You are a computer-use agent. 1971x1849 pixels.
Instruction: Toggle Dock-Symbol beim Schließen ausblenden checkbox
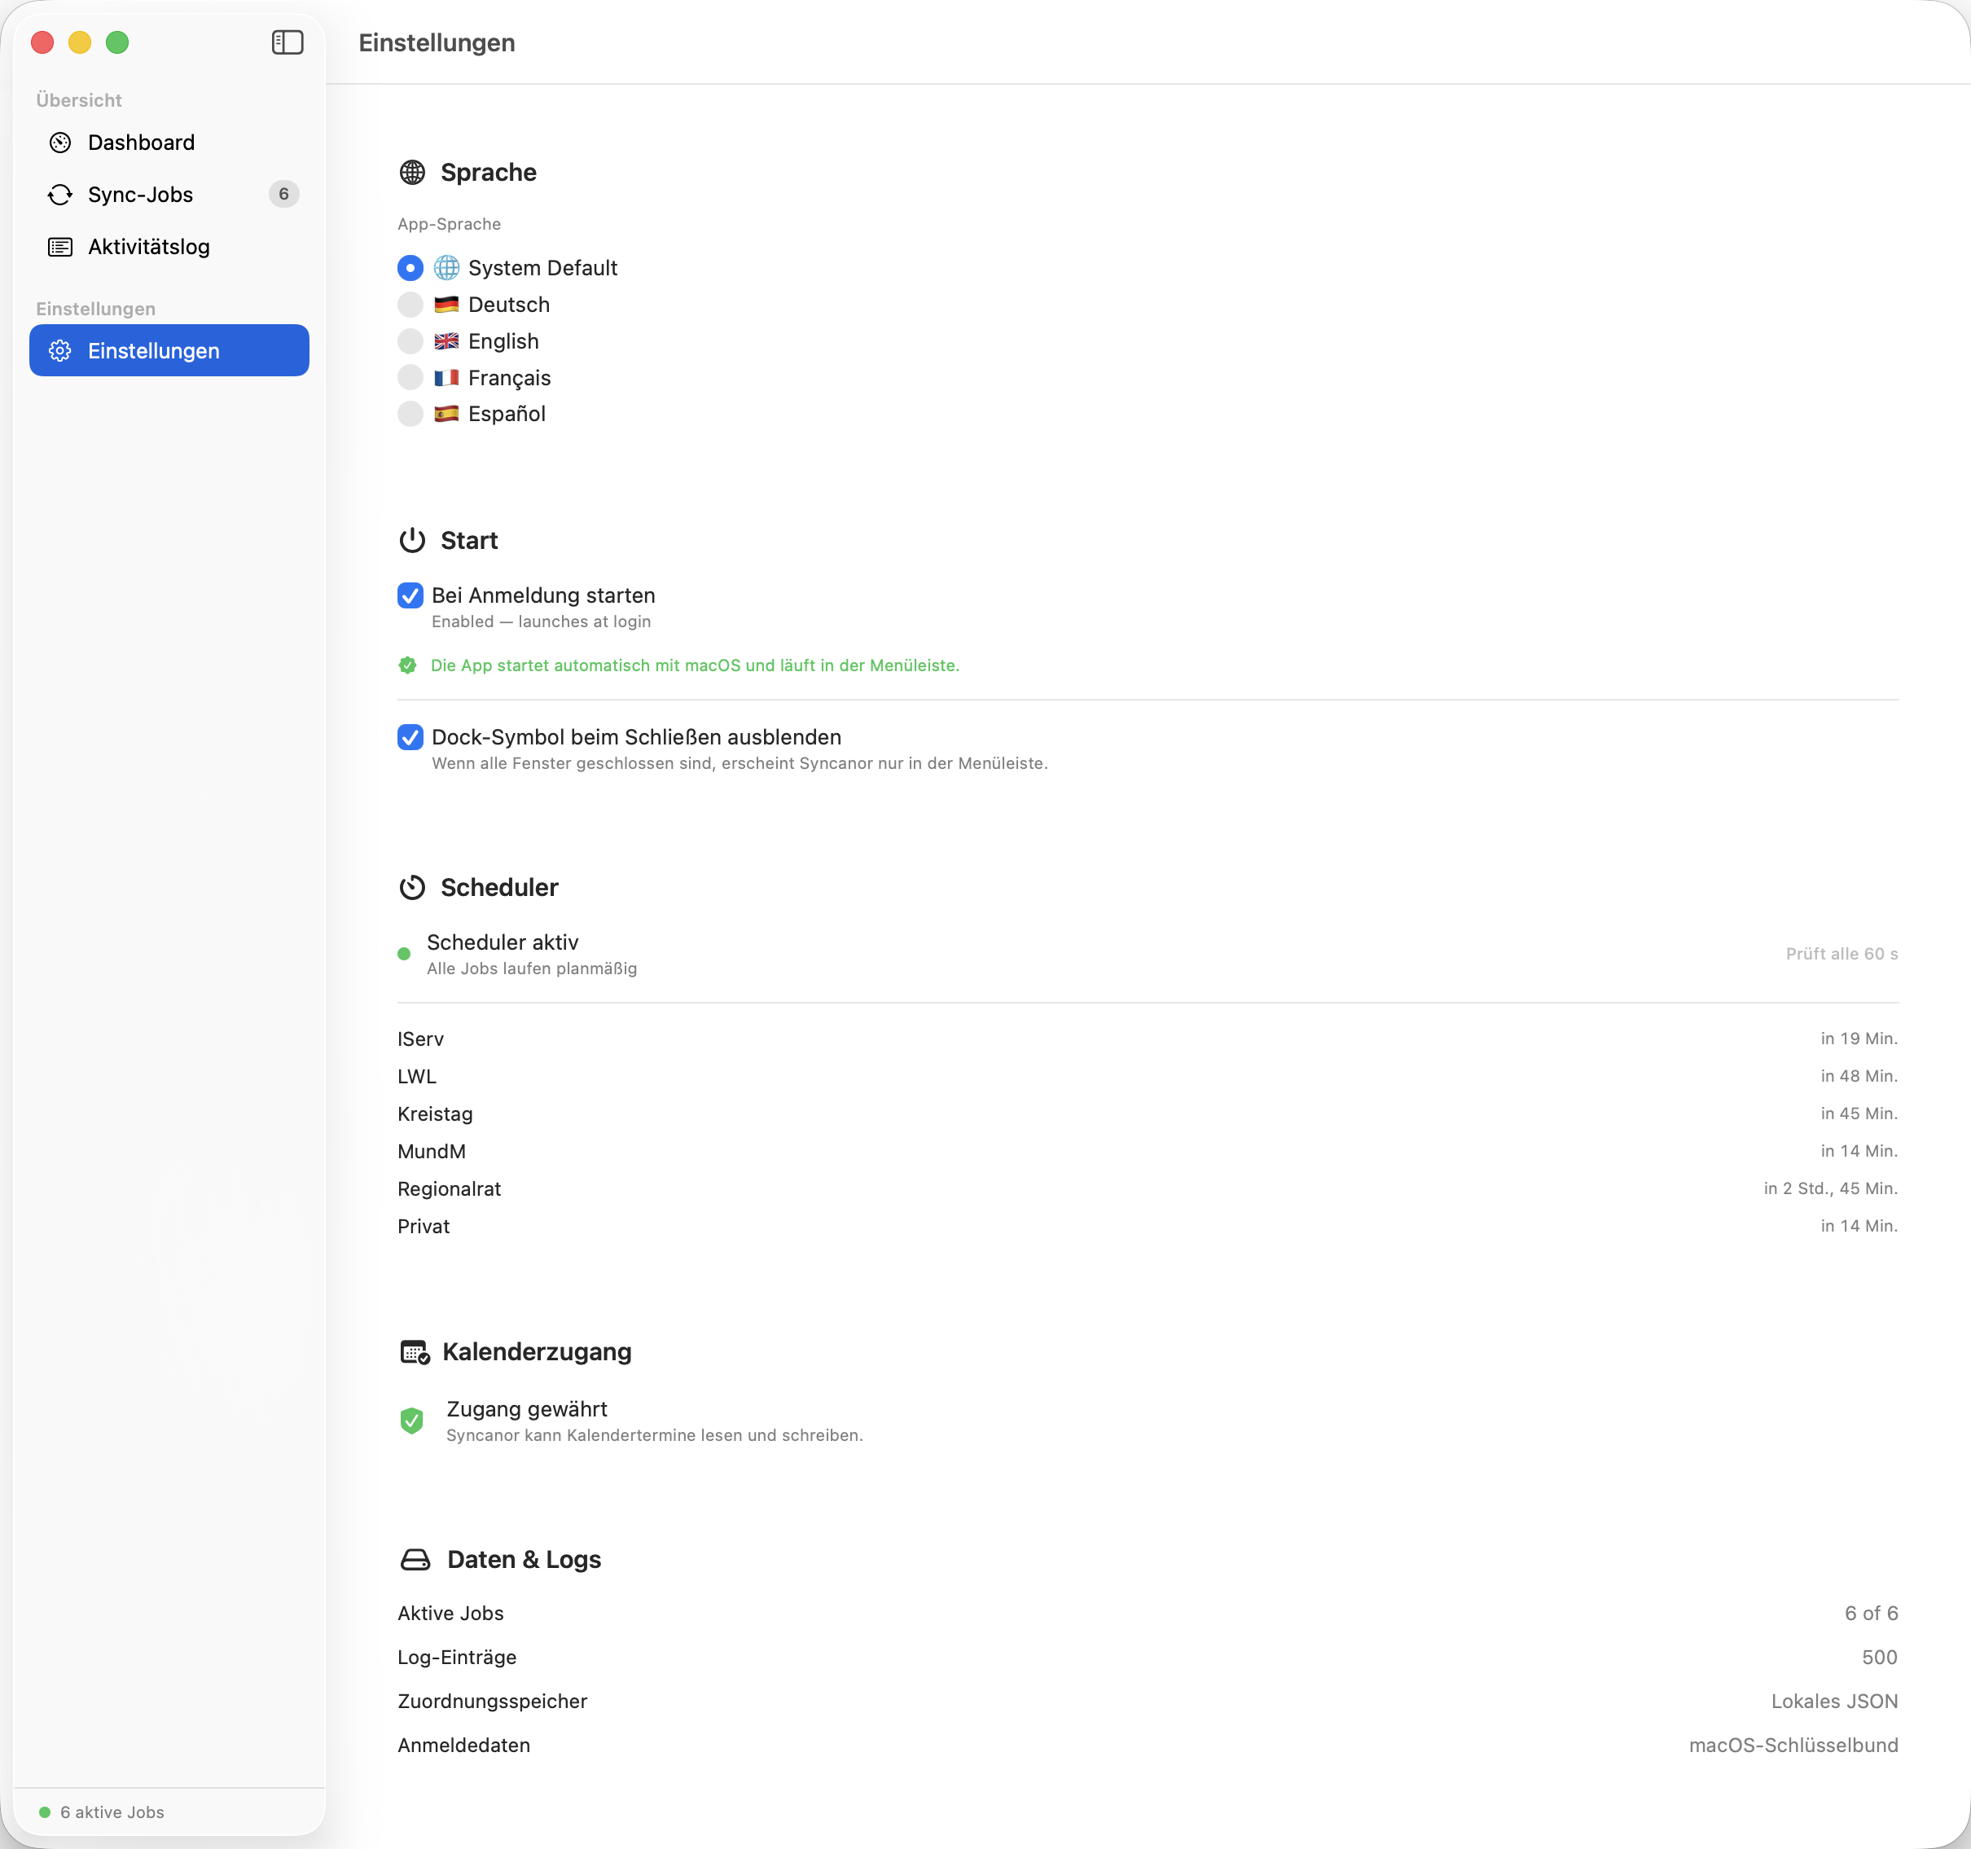(410, 738)
